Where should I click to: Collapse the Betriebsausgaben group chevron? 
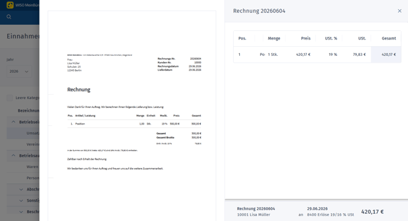pos(13,155)
